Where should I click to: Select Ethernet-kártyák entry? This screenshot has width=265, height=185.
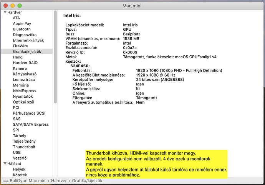pyautogui.click(x=28, y=40)
